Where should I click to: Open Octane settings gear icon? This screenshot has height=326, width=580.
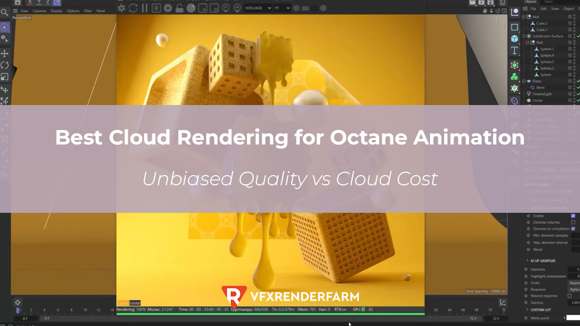(x=168, y=8)
